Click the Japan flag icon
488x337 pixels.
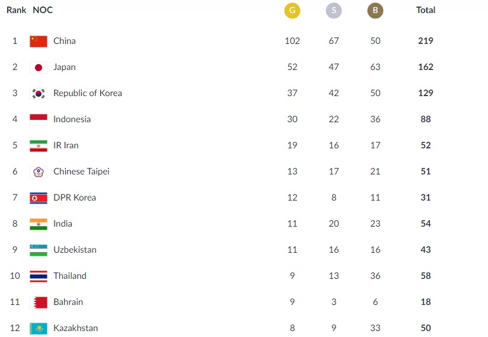click(x=39, y=67)
